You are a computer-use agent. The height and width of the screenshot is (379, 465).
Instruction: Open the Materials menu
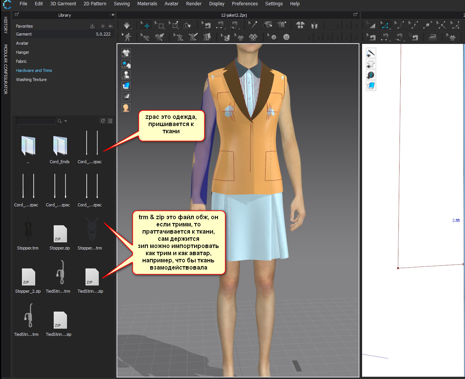(x=147, y=4)
